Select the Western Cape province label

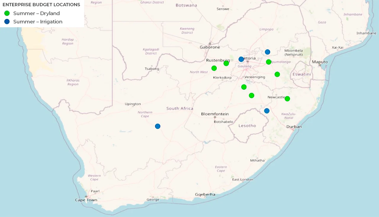(94, 177)
